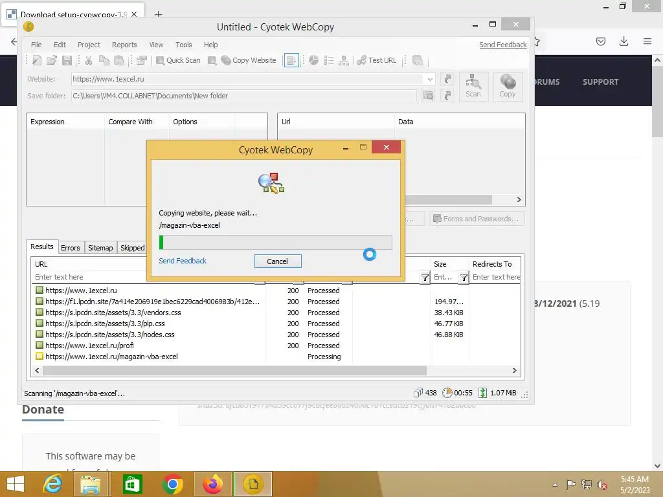Switch to the Sitemap tab
Viewport: 663px width, 497px height.
pyautogui.click(x=100, y=248)
